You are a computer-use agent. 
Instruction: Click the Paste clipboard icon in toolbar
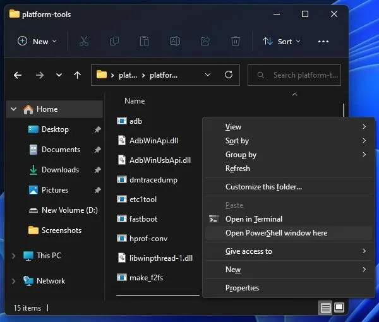click(145, 41)
